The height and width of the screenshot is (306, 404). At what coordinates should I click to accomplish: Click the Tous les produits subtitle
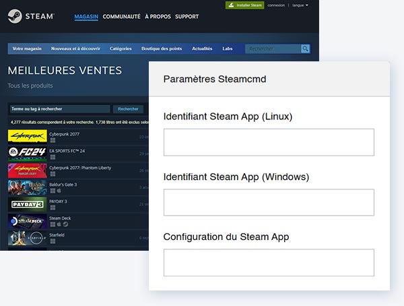coord(30,86)
